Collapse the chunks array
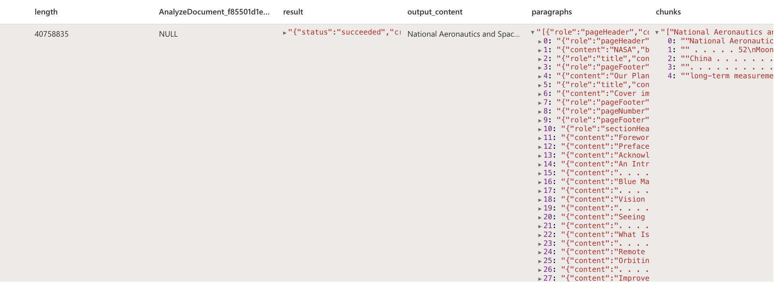The height and width of the screenshot is (287, 780). (657, 32)
